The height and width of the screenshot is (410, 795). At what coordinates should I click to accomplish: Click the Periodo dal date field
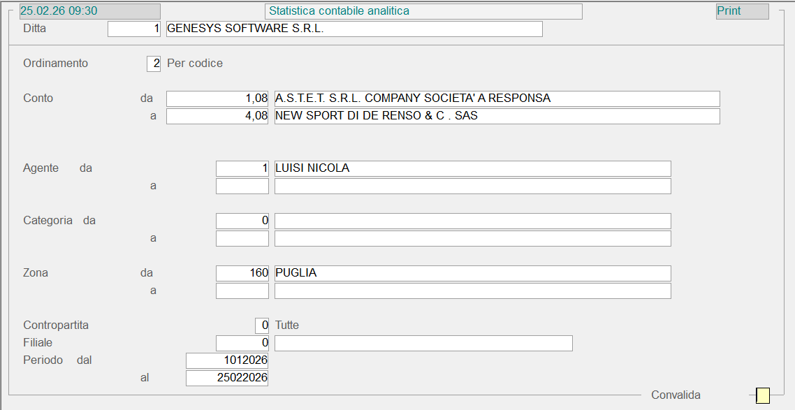pos(227,360)
